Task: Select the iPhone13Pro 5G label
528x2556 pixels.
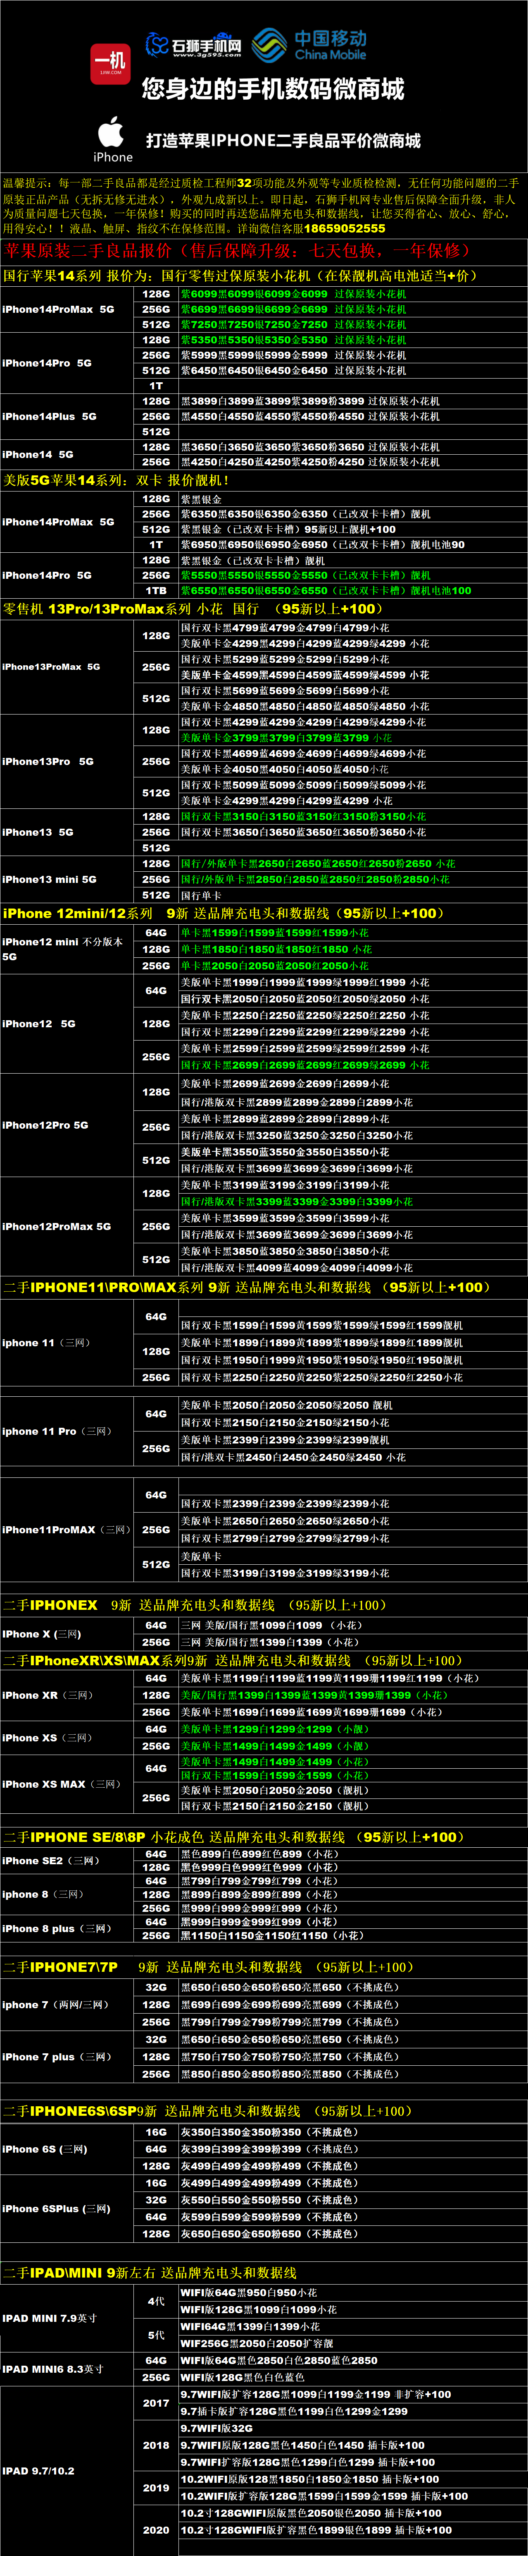Action: [x=48, y=762]
